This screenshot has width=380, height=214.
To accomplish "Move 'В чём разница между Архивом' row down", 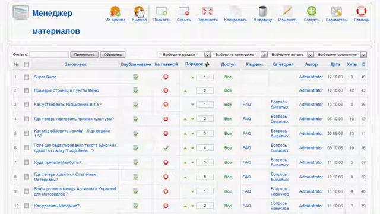I will 192,191.
